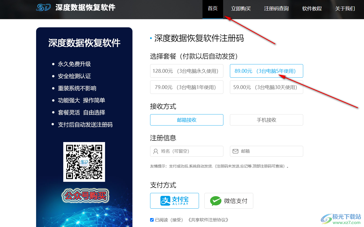Open the 立即购买 nav tab
Image resolution: width=364 pixels, height=227 pixels.
pos(241,9)
